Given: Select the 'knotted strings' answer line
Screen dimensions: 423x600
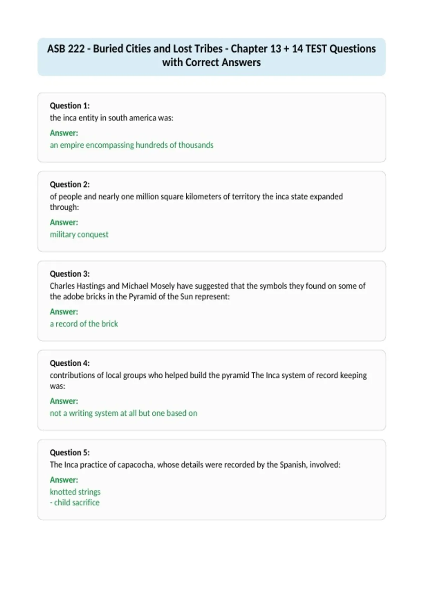Looking at the screenshot, I should click(x=75, y=492).
